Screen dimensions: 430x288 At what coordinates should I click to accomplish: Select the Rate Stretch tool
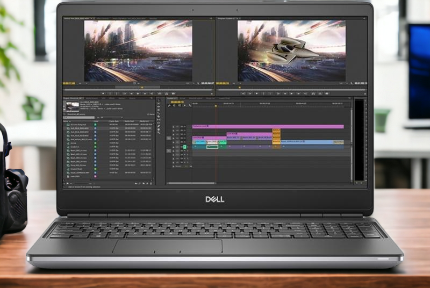coord(159,113)
